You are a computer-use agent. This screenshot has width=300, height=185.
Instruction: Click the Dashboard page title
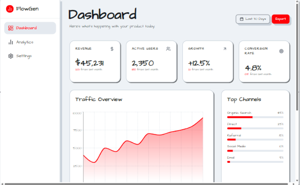tap(103, 14)
